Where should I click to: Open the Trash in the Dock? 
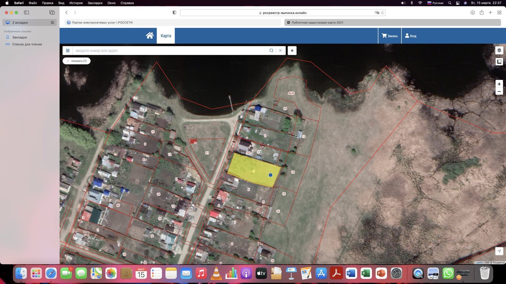point(484,273)
